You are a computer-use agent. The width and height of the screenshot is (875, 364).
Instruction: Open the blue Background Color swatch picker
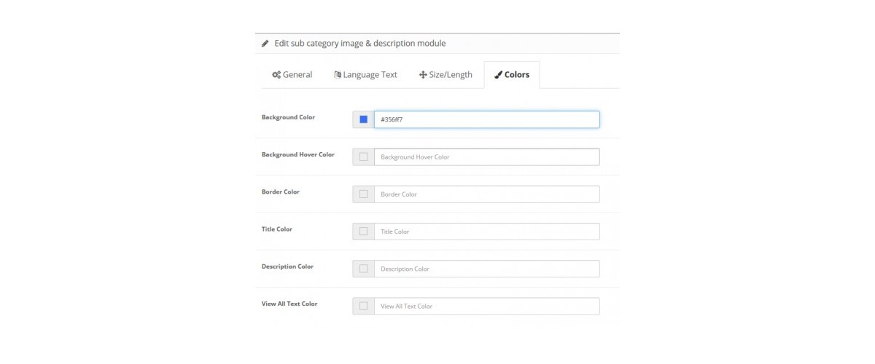tap(363, 119)
